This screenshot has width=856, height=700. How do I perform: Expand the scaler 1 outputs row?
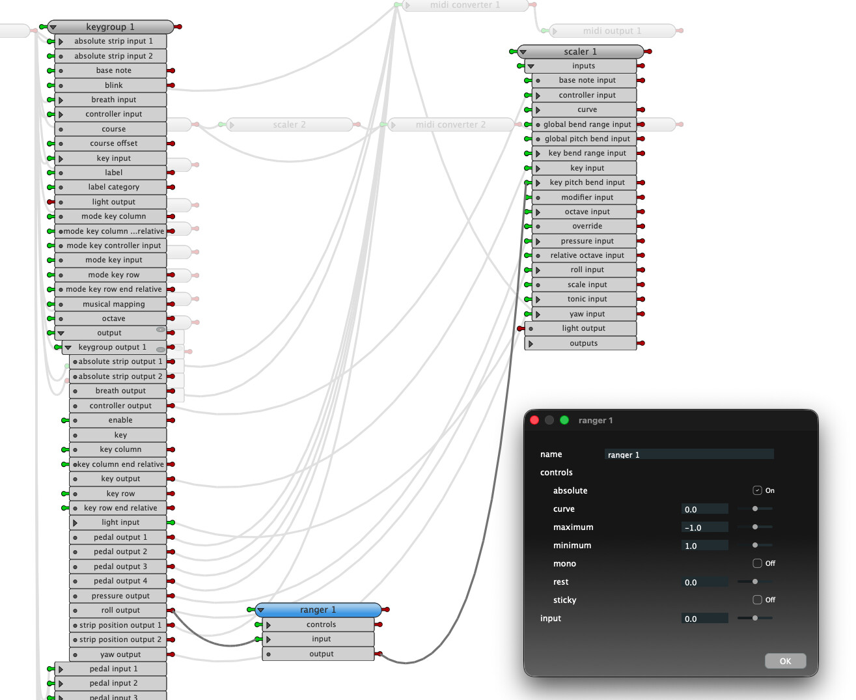tap(531, 343)
